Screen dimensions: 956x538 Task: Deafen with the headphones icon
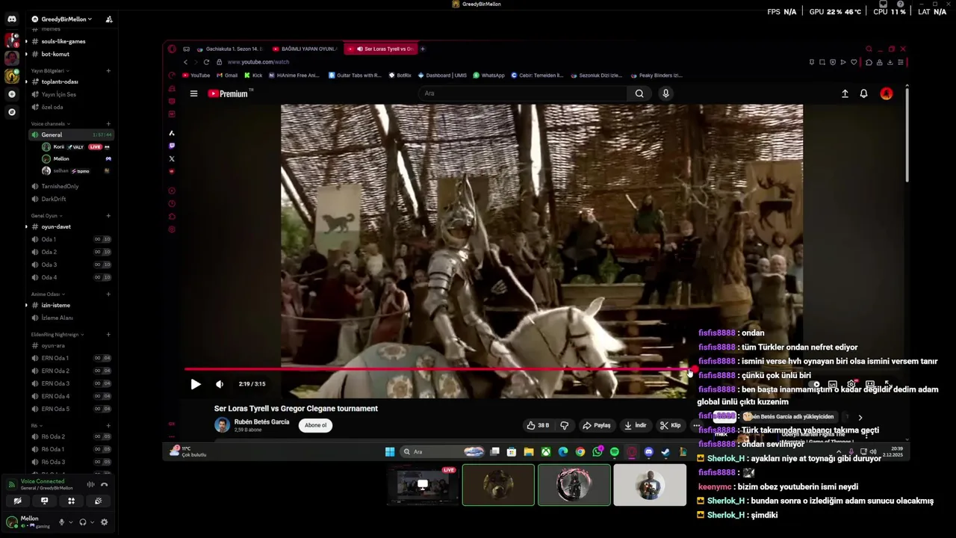pos(83,522)
